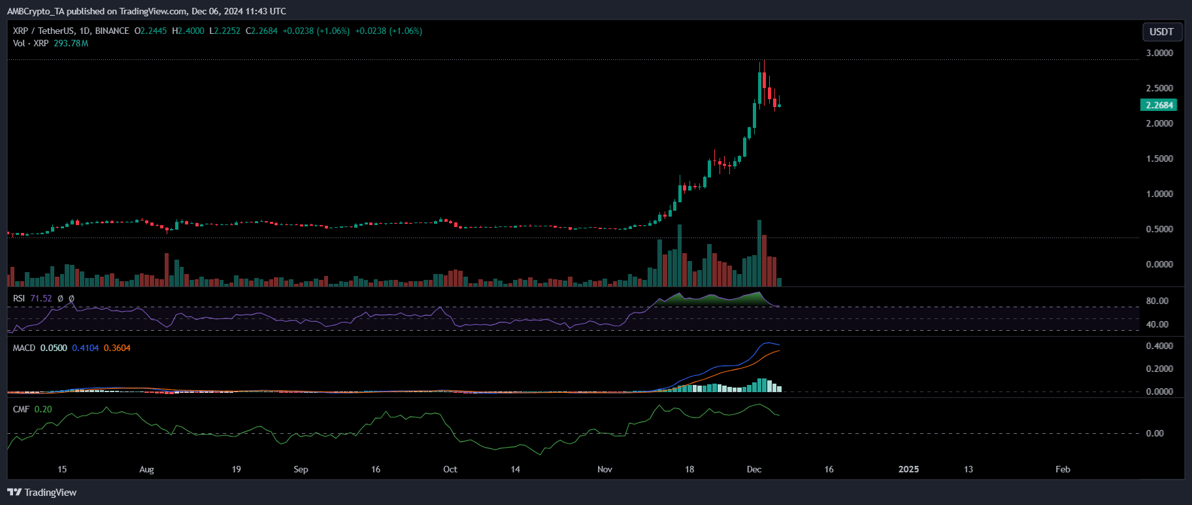The height and width of the screenshot is (505, 1192).
Task: Click the MACD histogram value 0.0500
Action: click(54, 348)
